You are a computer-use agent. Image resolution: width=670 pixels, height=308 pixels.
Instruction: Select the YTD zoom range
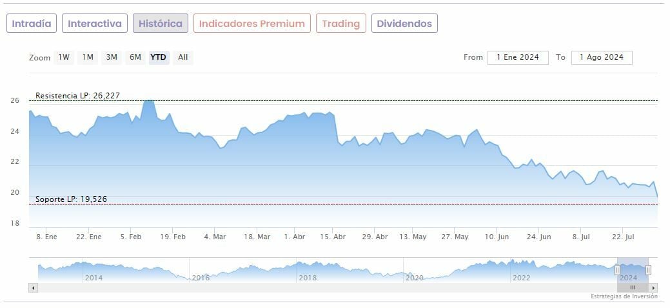point(158,57)
